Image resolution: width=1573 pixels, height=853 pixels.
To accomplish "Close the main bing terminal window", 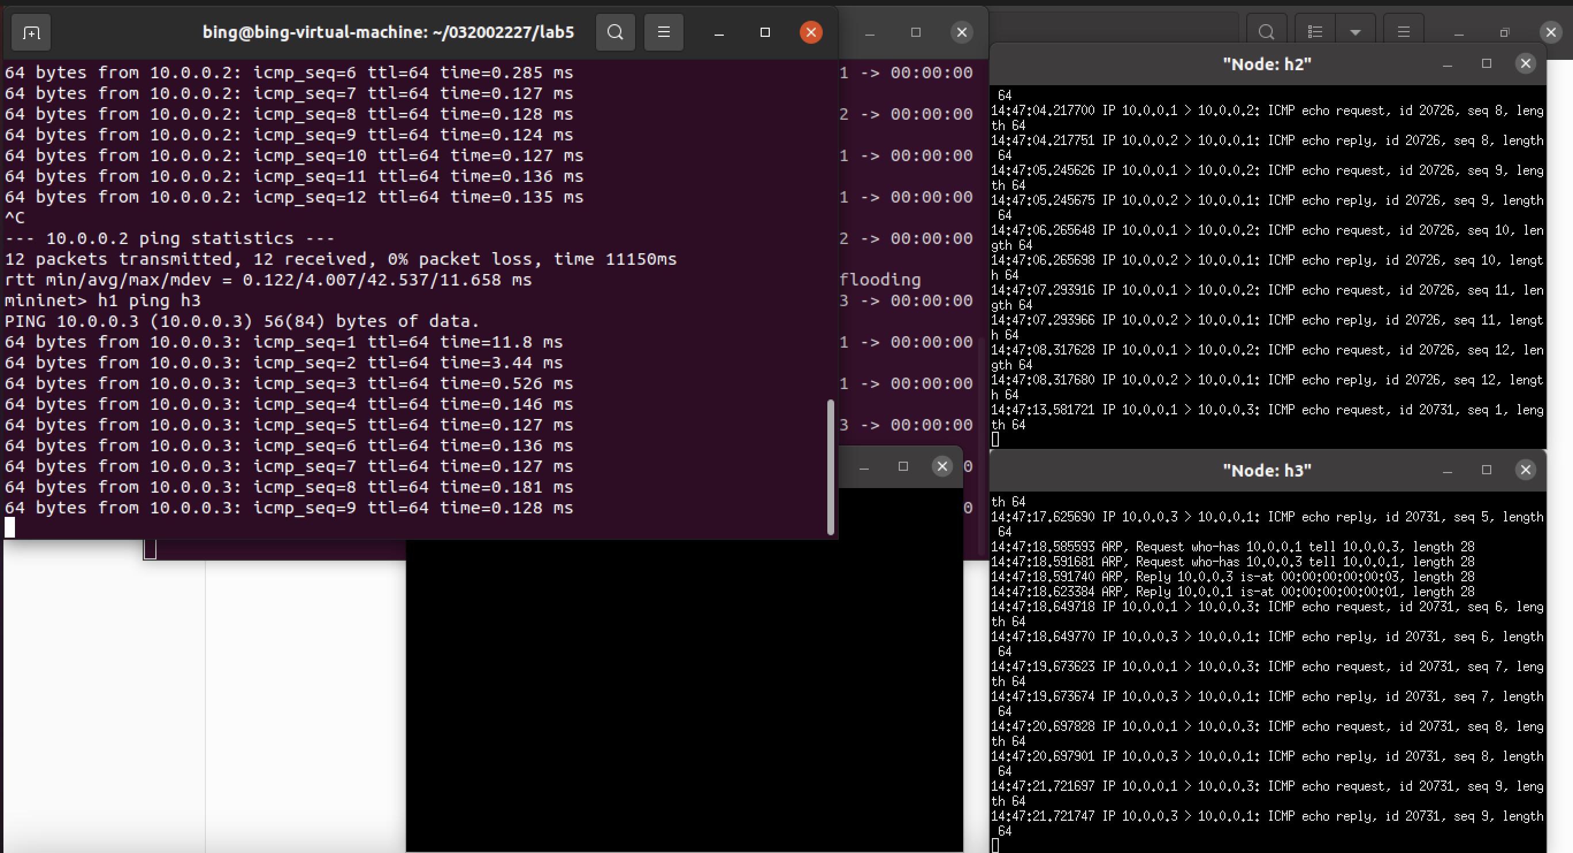I will [810, 32].
